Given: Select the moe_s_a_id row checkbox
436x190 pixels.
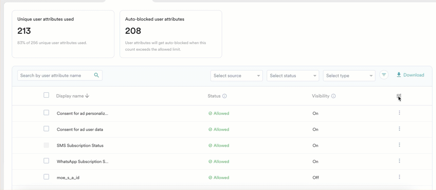Looking at the screenshot, I should point(46,177).
